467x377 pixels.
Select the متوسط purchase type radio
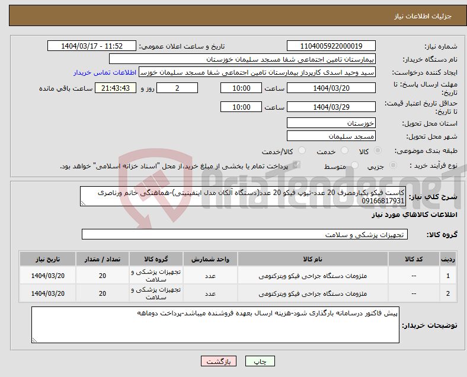pos(355,165)
